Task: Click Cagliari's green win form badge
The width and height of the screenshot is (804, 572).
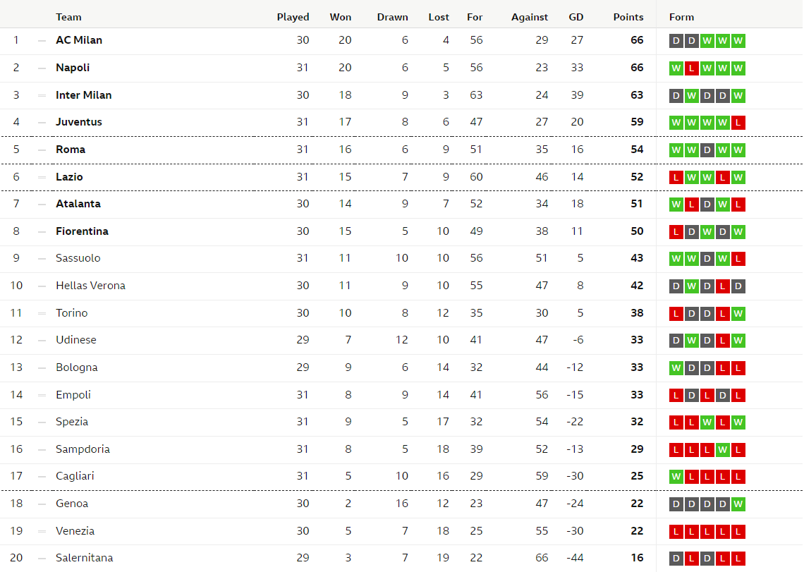Action: click(x=676, y=477)
